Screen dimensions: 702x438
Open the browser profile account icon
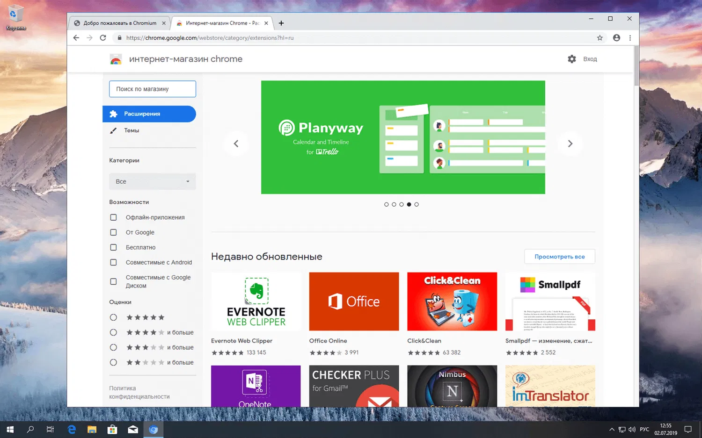pos(616,38)
